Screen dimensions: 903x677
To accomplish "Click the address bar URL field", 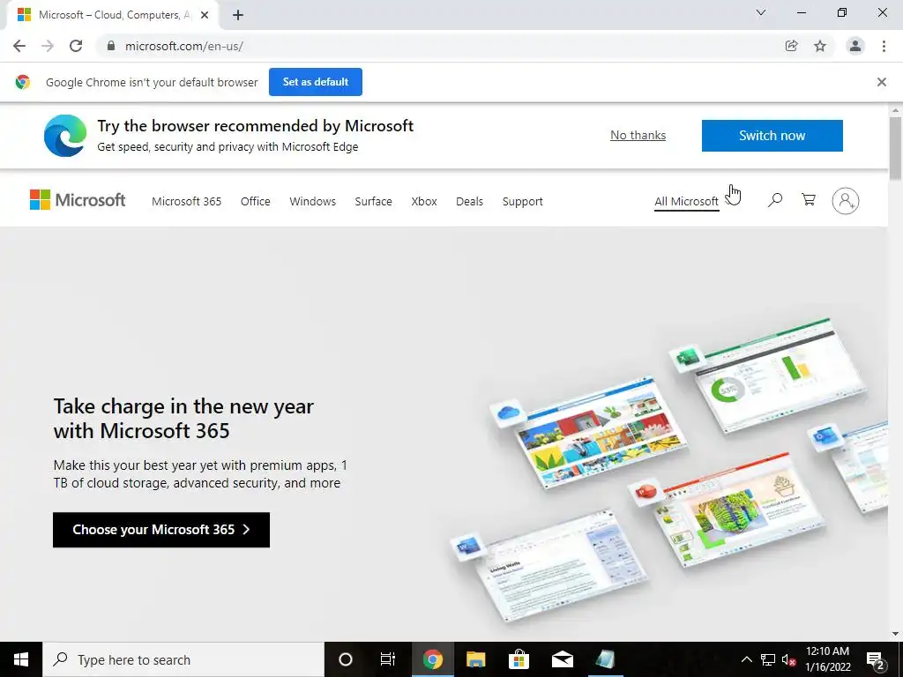I will tap(437, 46).
